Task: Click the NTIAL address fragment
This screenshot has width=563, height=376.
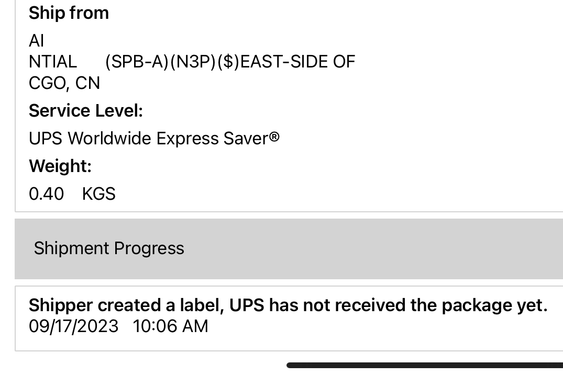Action: pos(53,62)
